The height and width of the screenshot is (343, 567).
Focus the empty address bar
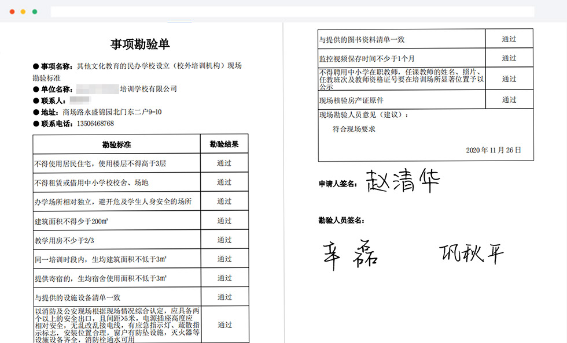[x=292, y=12]
